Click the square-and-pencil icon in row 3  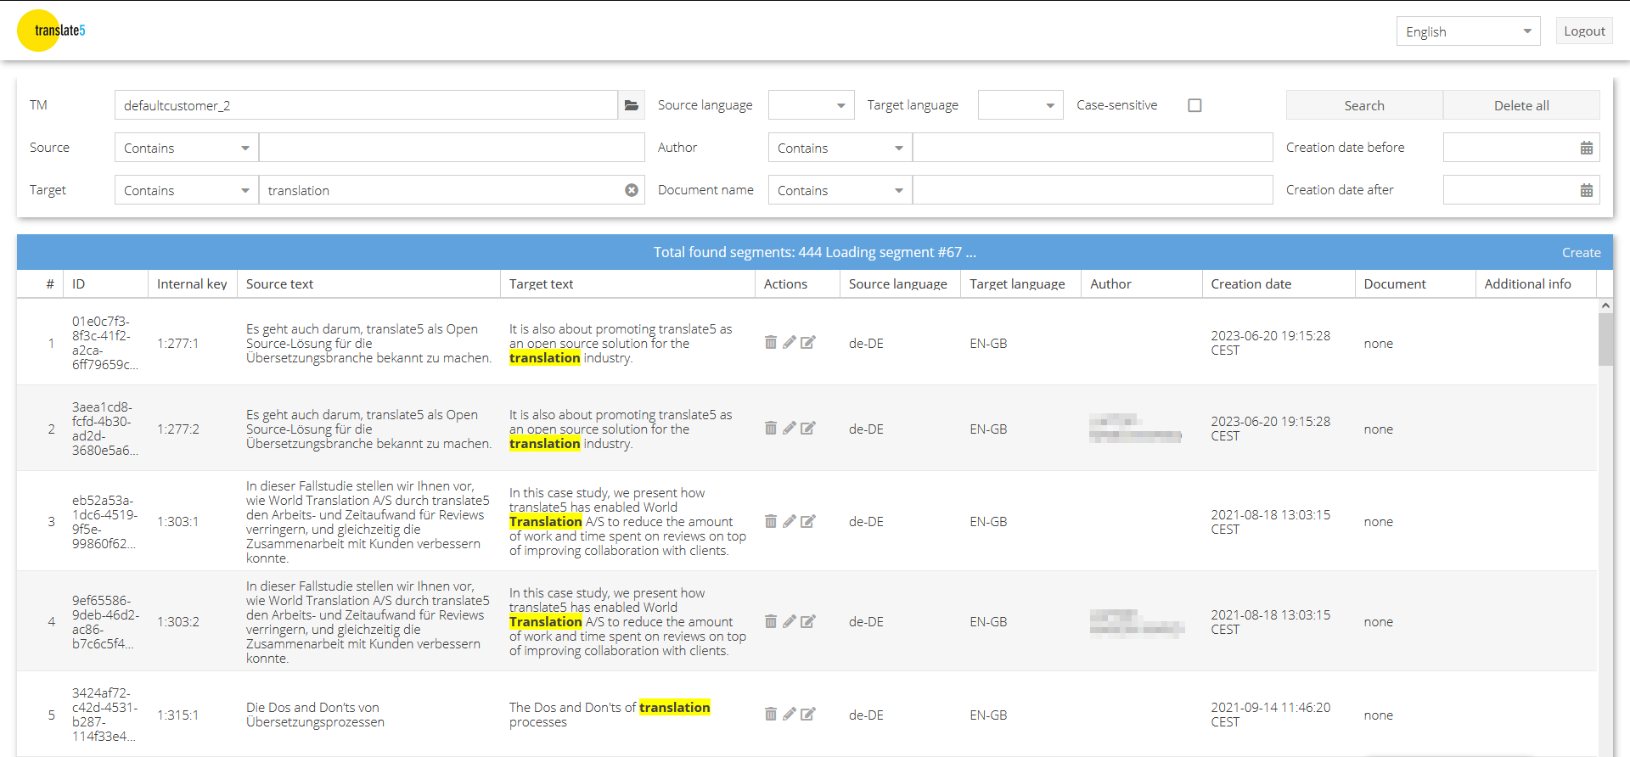click(808, 521)
